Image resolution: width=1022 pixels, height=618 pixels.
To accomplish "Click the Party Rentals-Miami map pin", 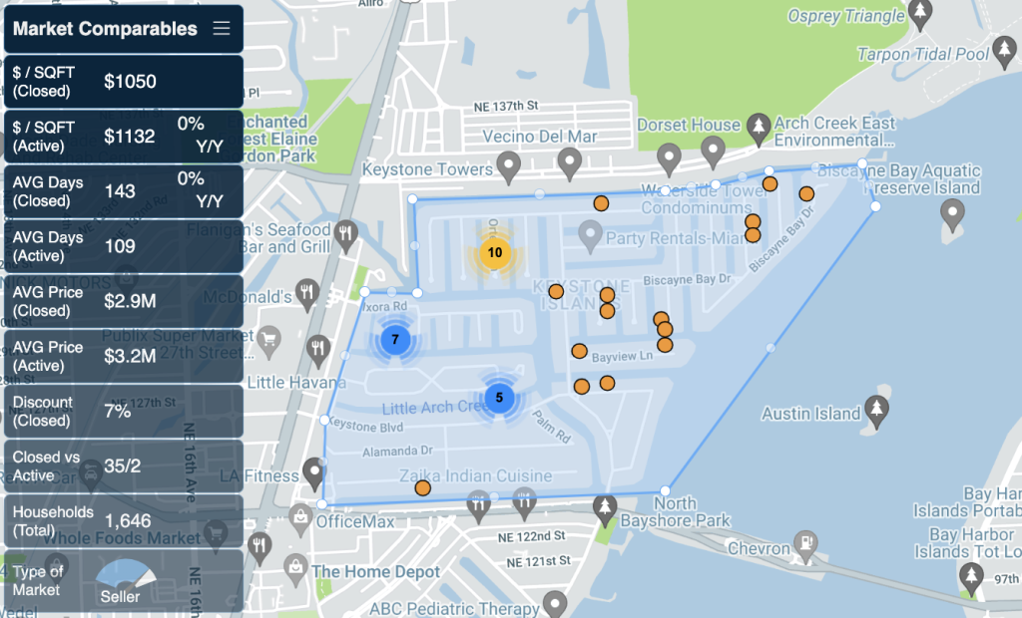I will pyautogui.click(x=591, y=236).
